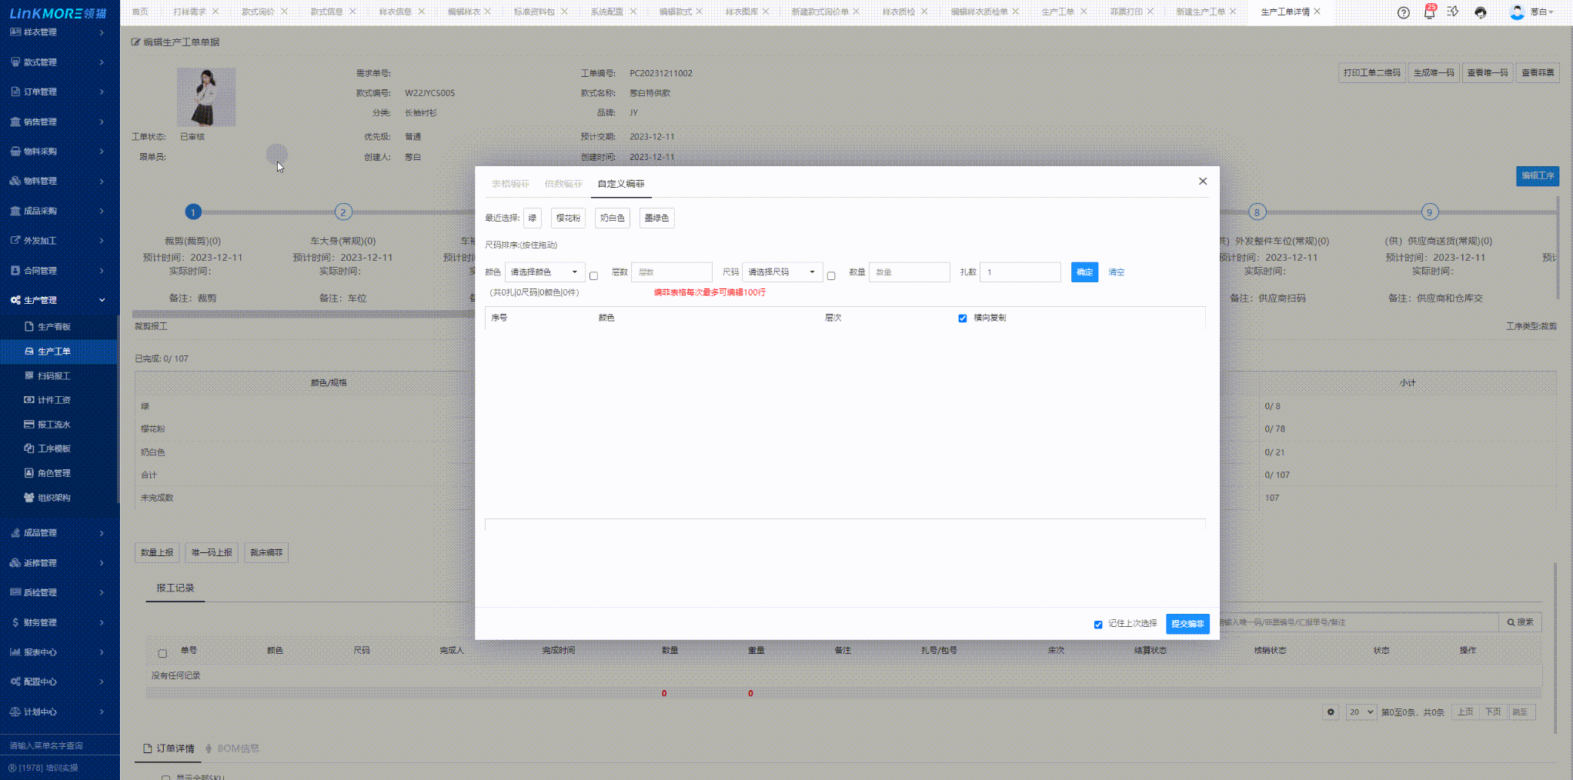Click the 数量 quantity input field
This screenshot has height=780, width=1573.
point(909,272)
